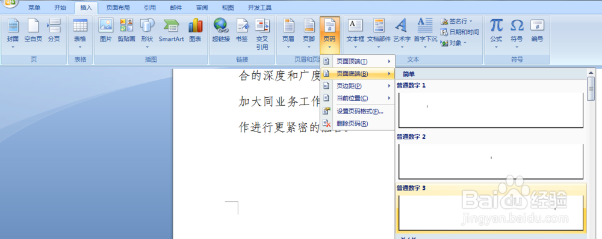Expand the dropdown arrow under 公式
The image size is (602, 239).
coord(496,47)
